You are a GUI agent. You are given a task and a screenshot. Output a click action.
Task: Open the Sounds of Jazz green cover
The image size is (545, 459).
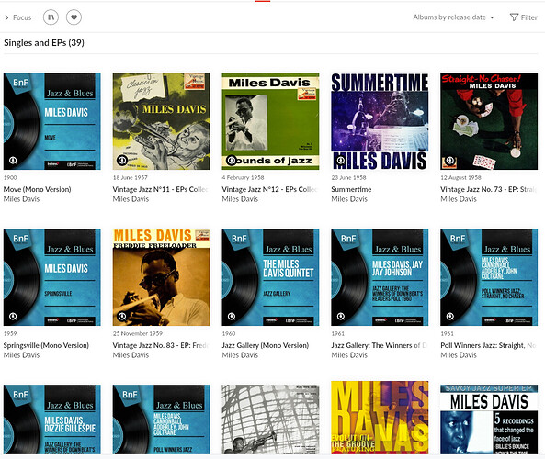coord(270,121)
